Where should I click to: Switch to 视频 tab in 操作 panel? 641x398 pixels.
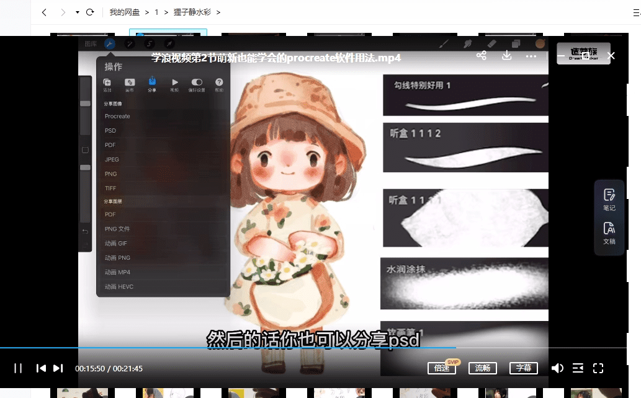click(174, 84)
